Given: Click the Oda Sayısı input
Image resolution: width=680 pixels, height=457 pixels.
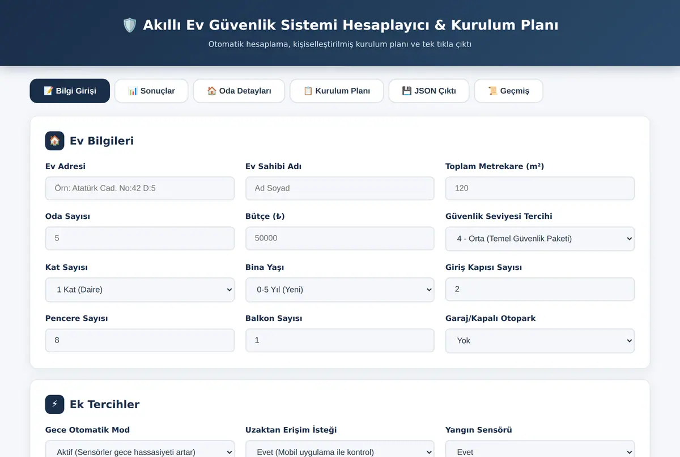Looking at the screenshot, I should coord(140,238).
